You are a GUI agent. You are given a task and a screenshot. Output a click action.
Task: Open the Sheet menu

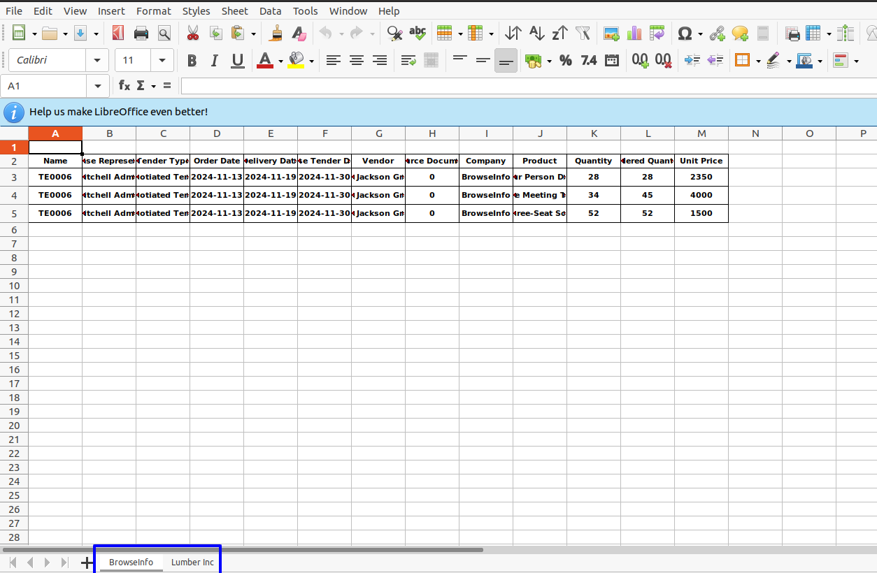pos(234,11)
